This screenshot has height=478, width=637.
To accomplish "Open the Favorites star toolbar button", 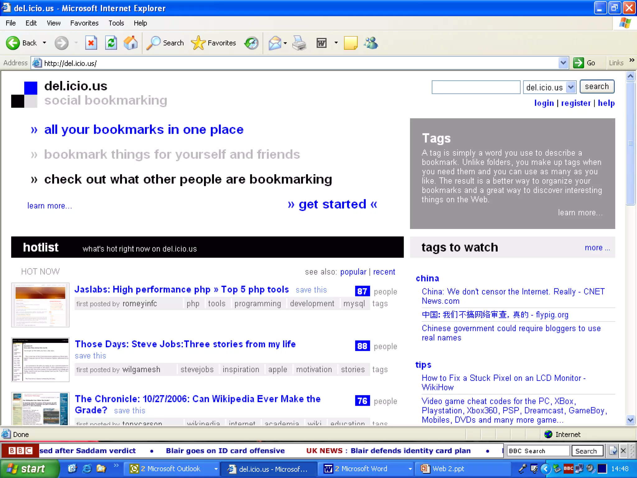I will coord(214,43).
